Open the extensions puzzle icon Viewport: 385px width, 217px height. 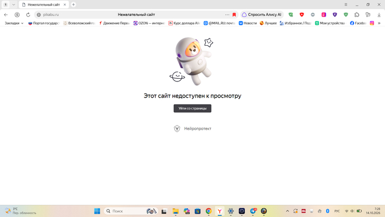[357, 15]
